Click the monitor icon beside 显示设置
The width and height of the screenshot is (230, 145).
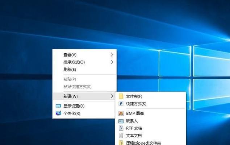click(58, 106)
